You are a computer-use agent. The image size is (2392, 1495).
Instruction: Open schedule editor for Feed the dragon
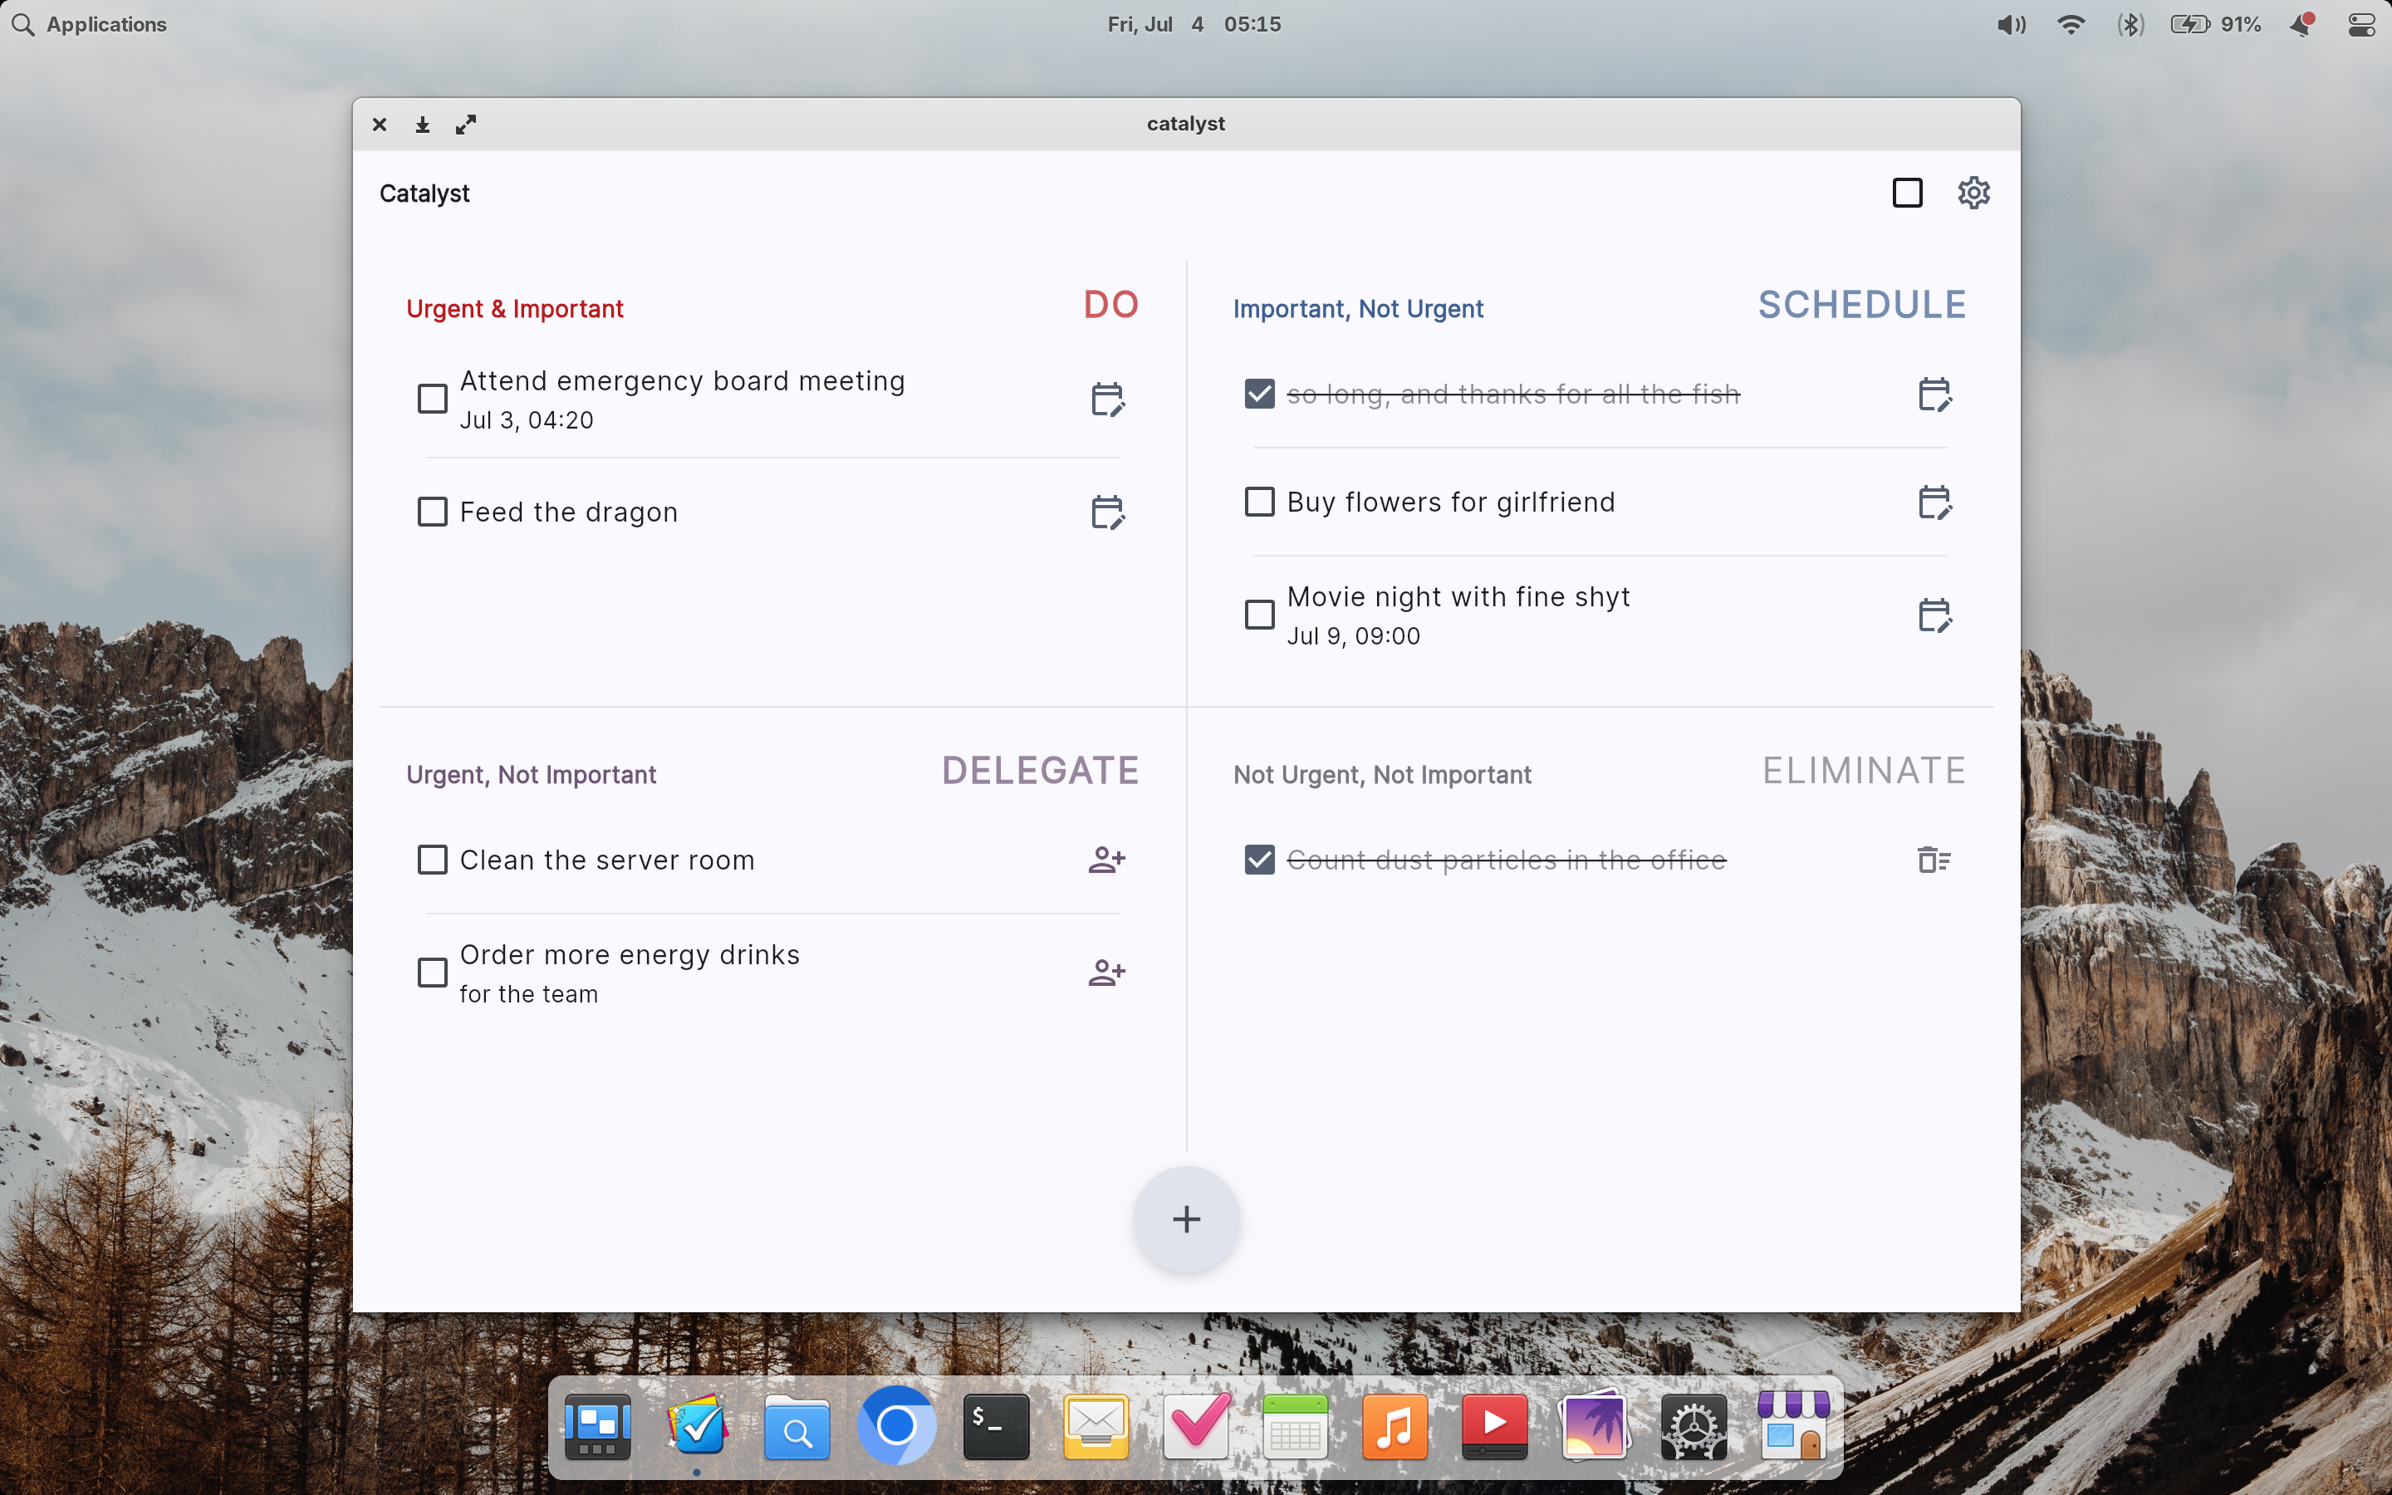point(1107,512)
